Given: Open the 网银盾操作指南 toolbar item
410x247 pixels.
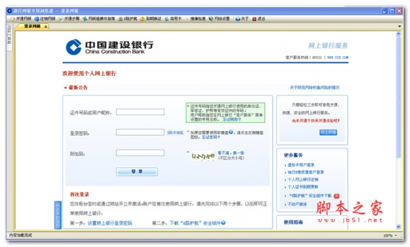Looking at the screenshot, I should tap(99, 19).
